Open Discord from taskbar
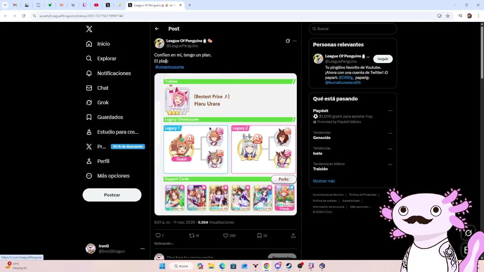 pyautogui.click(x=278, y=266)
